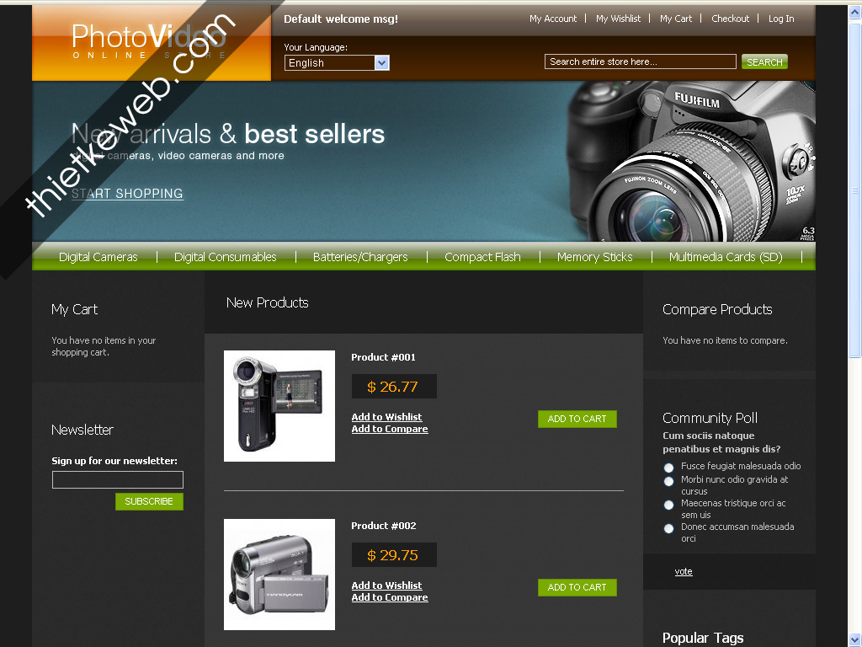Add Product #001 to Compare
862x647 pixels.
[390, 429]
